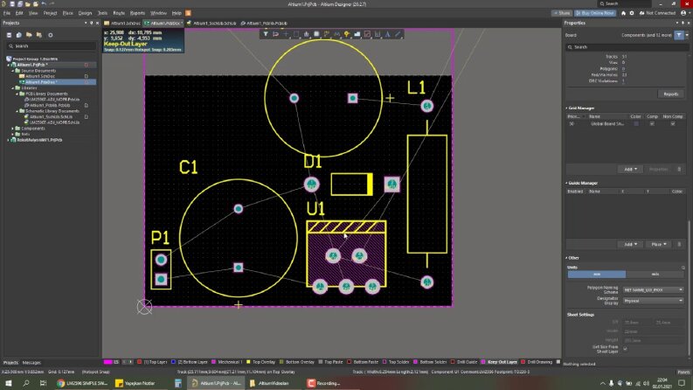Switch units to mm
Screen dimensions: 693x390
[x=597, y=275]
